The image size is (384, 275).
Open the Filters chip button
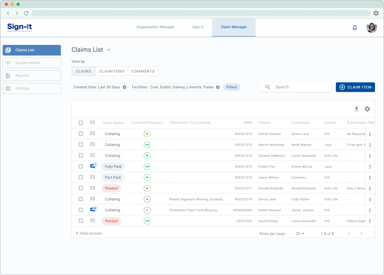click(232, 87)
